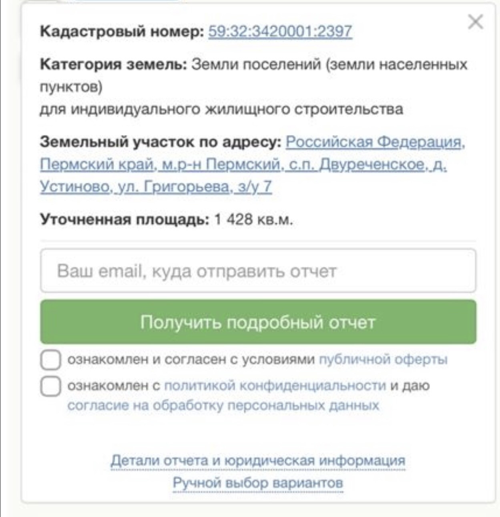Viewport: 500px width, 517px height.
Task: Click the ознакомлен и согласен с условиями text
Action: [x=191, y=359]
